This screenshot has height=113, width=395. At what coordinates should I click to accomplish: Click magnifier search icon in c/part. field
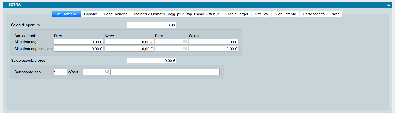[108, 72]
